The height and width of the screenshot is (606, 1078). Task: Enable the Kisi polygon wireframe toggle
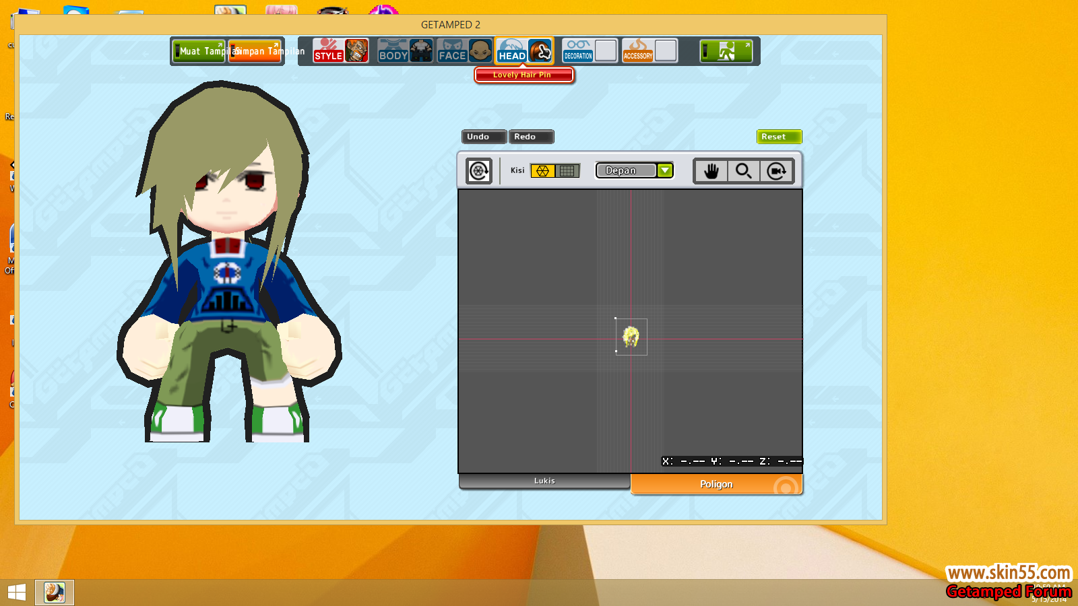542,171
